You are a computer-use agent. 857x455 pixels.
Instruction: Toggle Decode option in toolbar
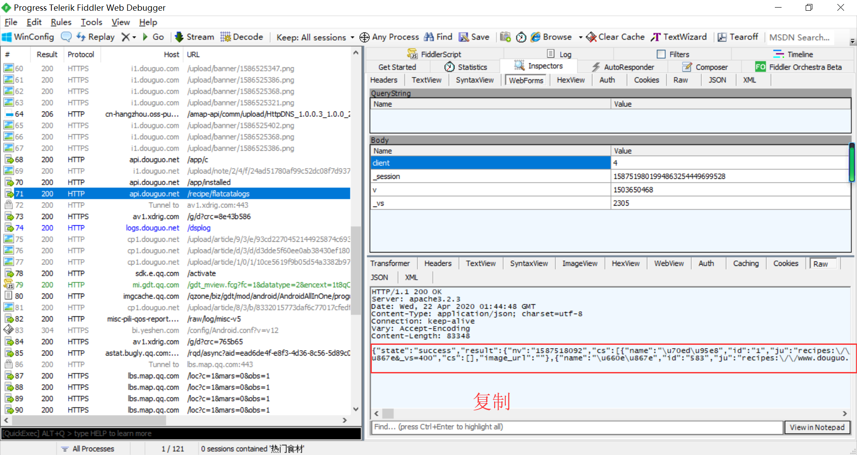pyautogui.click(x=241, y=37)
